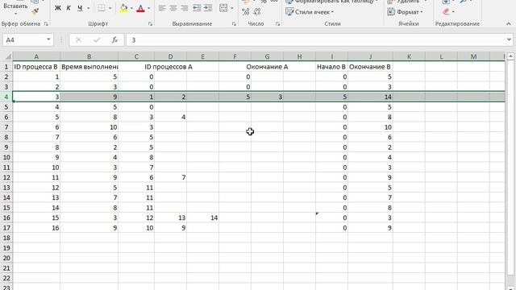The image size is (516, 290).
Task: Open Шрифт dialog launcher
Action: click(150, 23)
